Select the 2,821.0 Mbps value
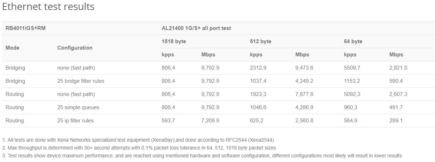The height and width of the screenshot is (162, 435). (398, 68)
